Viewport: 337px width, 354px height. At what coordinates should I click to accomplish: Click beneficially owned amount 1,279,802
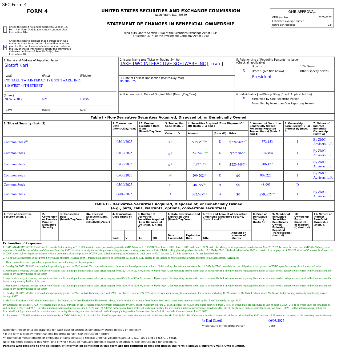coord(264,194)
